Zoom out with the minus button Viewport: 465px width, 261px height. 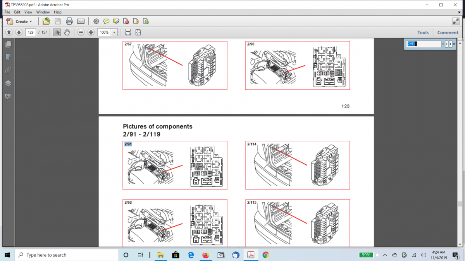click(81, 32)
